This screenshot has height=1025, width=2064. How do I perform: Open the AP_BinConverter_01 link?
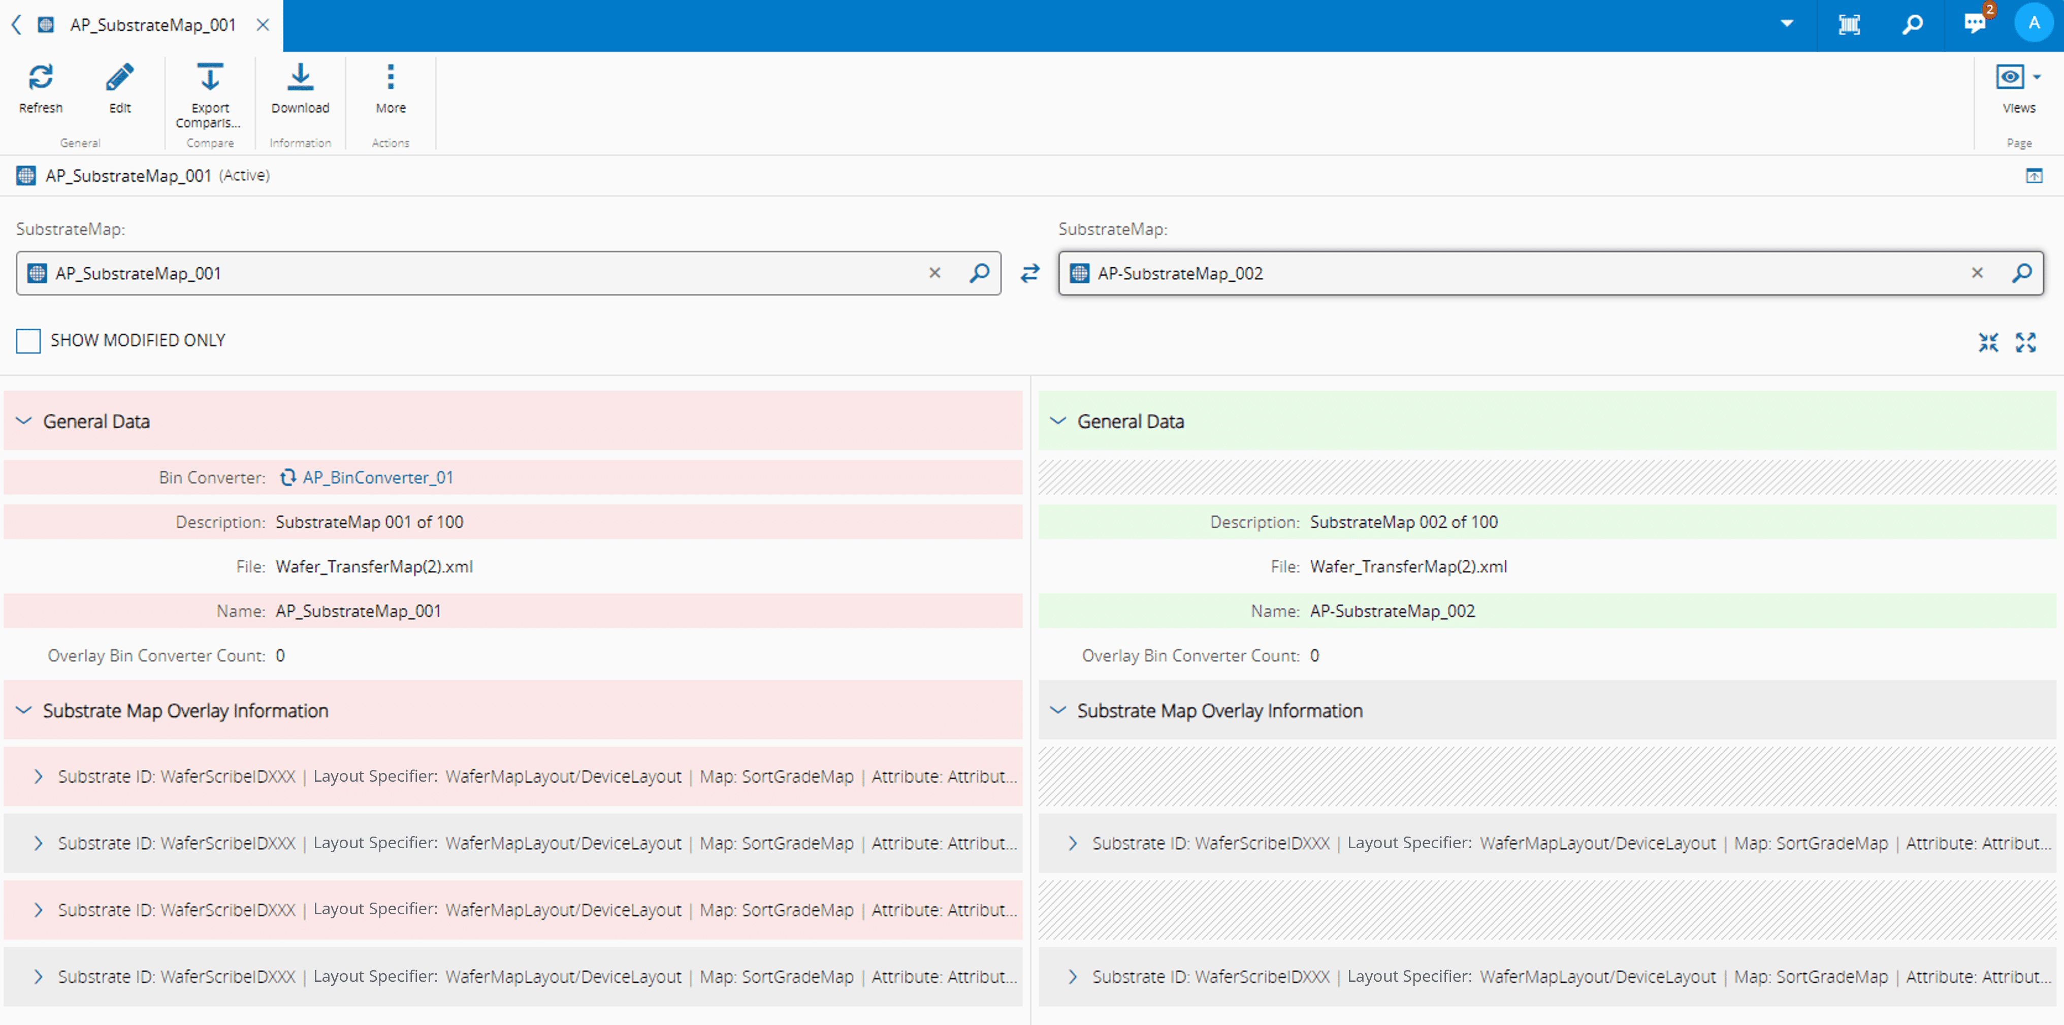pos(377,477)
